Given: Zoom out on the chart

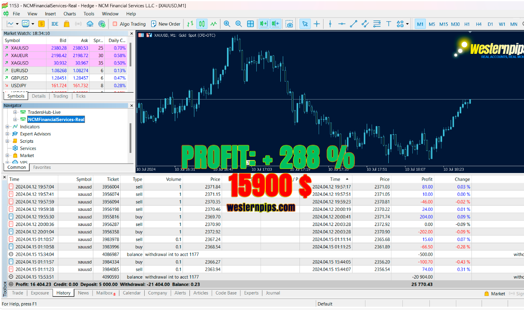Looking at the screenshot, I should pos(239,24).
